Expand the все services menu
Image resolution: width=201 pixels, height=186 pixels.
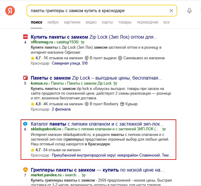tap(167, 22)
